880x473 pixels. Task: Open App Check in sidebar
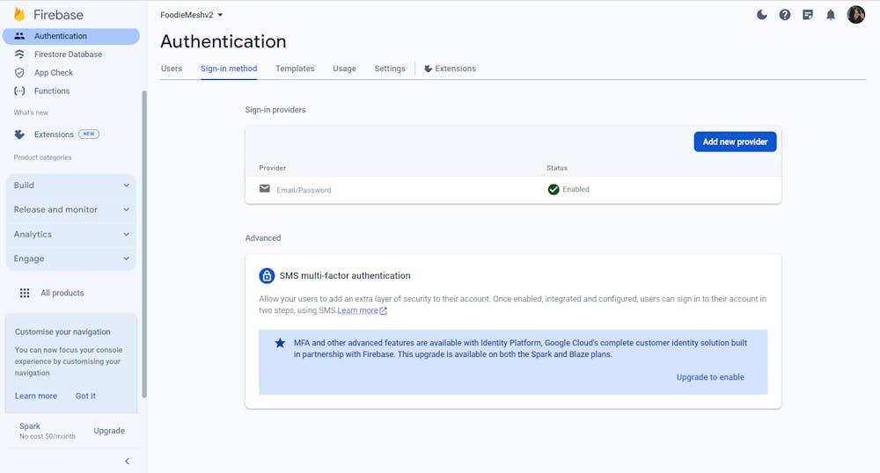tap(53, 73)
